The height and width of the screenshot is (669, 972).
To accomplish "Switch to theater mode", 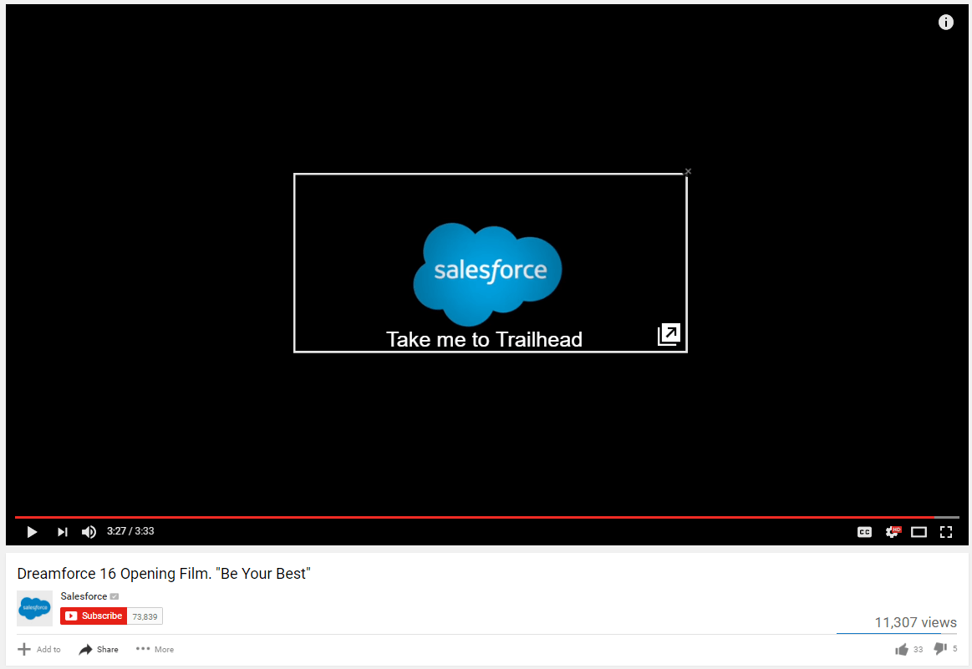I will coord(919,531).
